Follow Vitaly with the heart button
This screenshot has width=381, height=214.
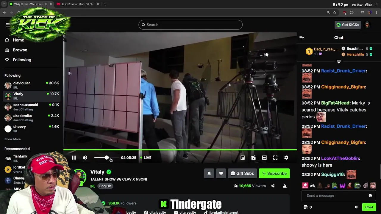point(221,174)
